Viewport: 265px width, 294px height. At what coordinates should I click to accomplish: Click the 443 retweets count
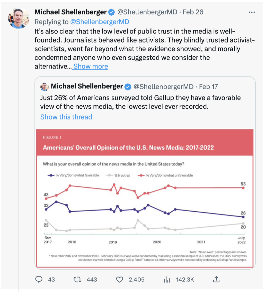(x=92, y=280)
